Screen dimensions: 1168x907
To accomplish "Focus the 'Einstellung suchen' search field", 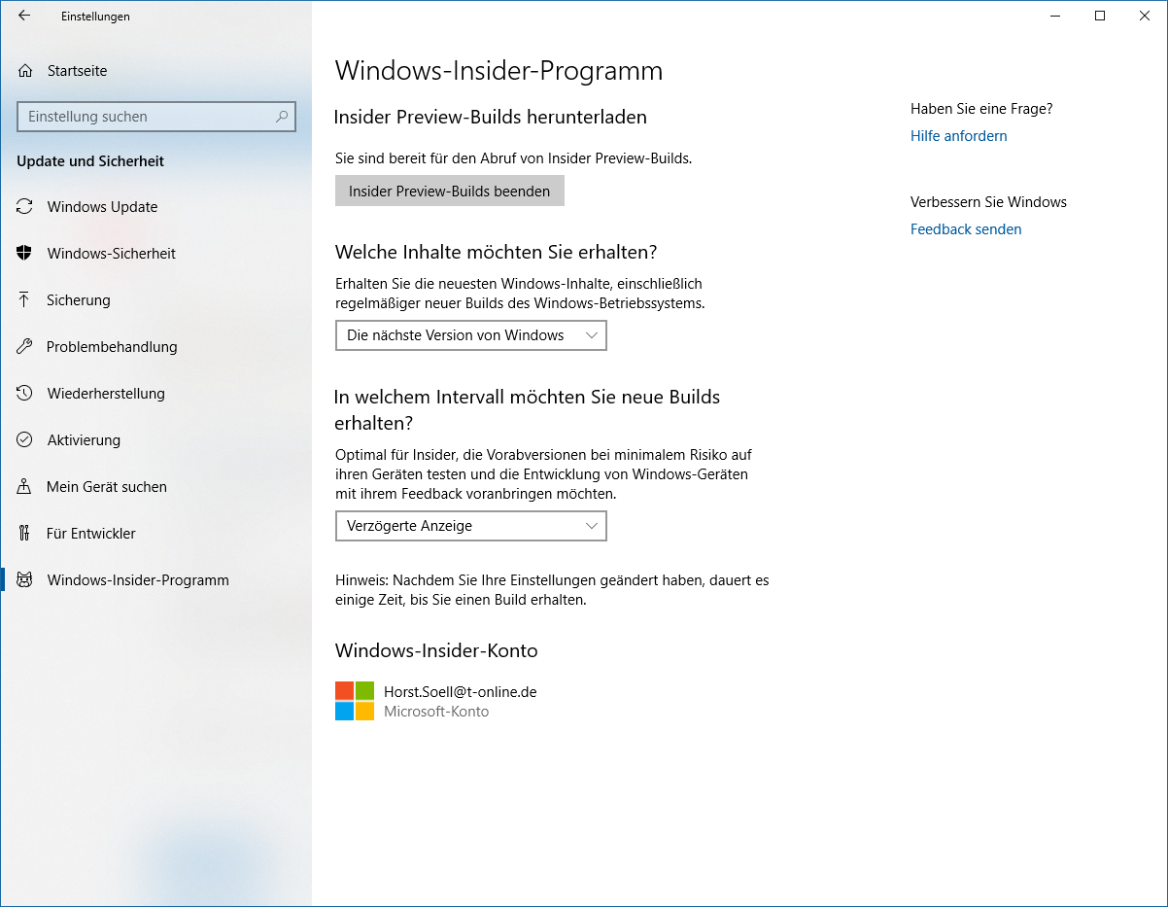I will pyautogui.click(x=156, y=117).
